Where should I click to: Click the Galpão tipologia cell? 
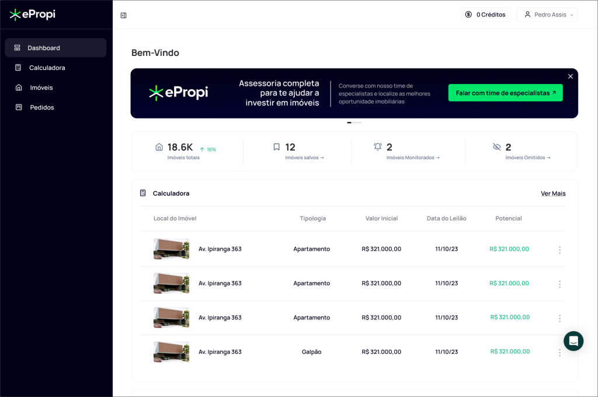312,352
